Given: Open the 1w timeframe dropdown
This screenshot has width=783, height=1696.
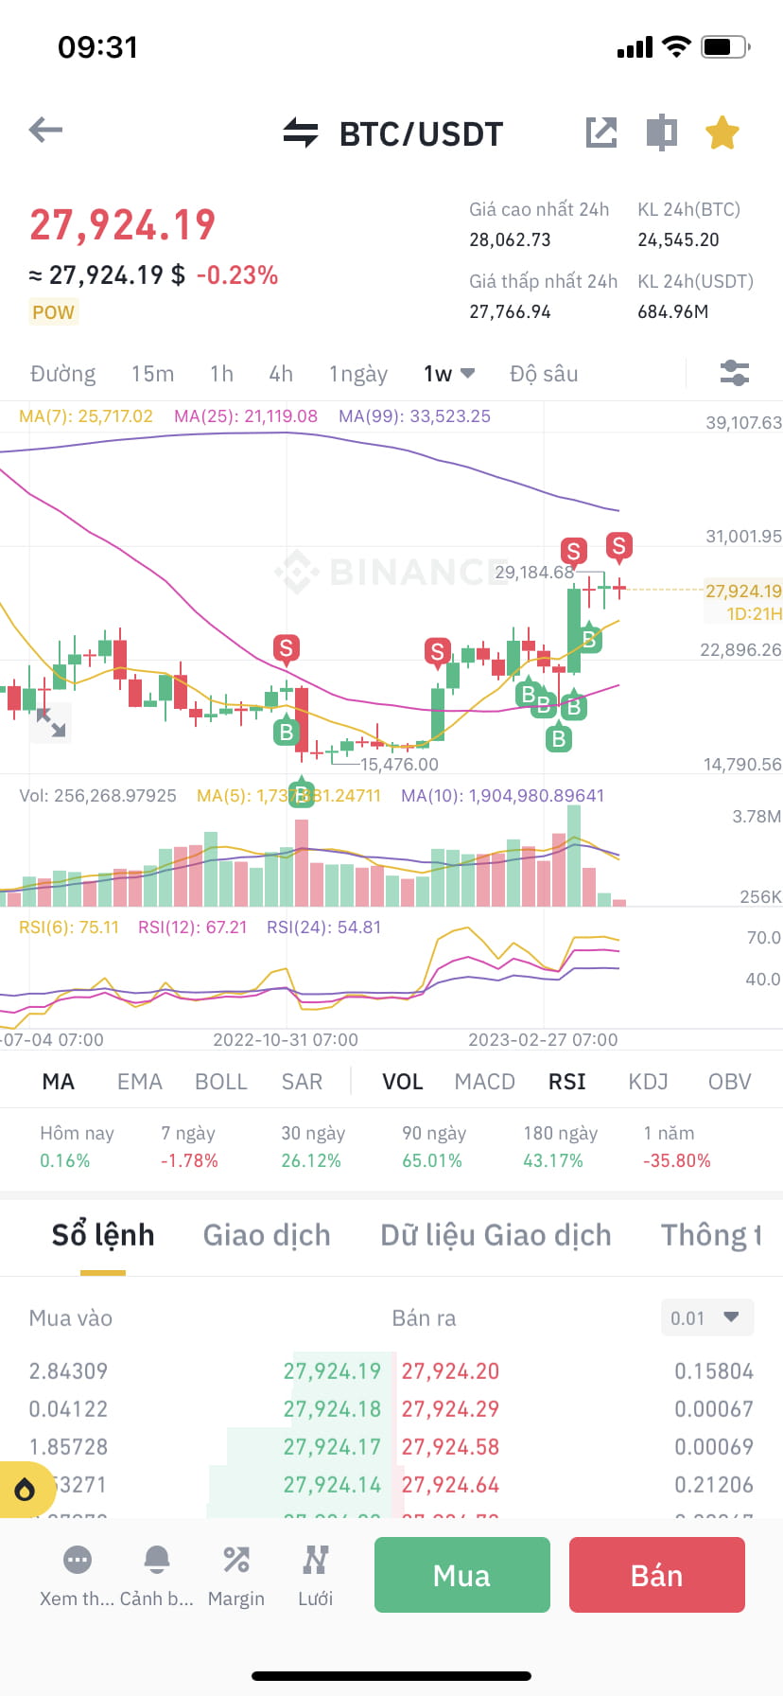Looking at the screenshot, I should (x=448, y=373).
